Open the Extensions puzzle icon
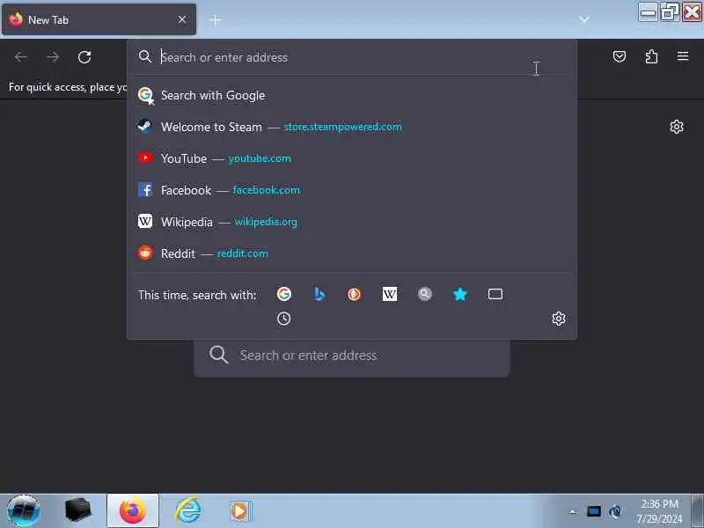 coord(651,56)
